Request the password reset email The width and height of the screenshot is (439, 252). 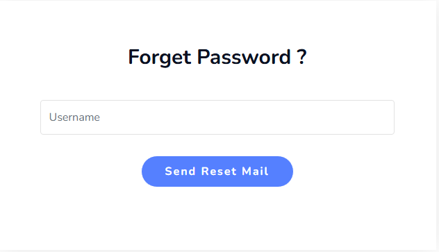tap(217, 171)
